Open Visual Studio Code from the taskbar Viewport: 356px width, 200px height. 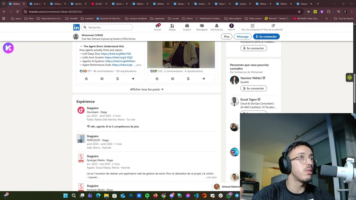tap(196, 196)
